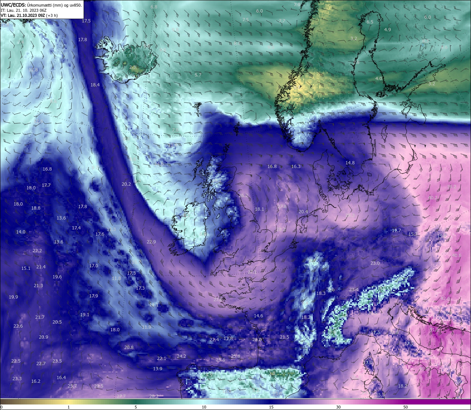Click the 25.8 map value
Screen dimensions: 471x410
pos(235,356)
